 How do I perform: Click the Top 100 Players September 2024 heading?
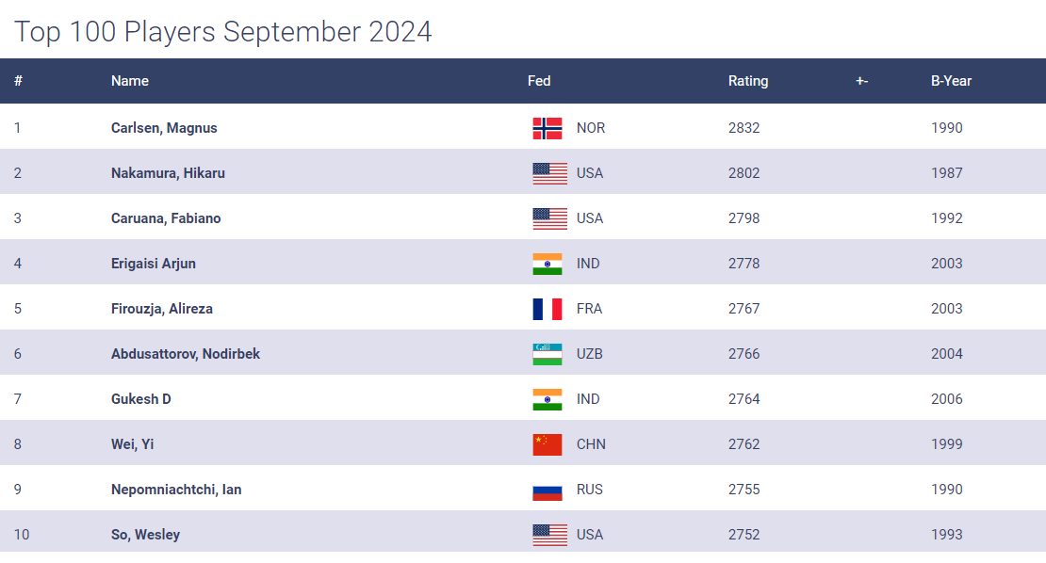(x=223, y=32)
